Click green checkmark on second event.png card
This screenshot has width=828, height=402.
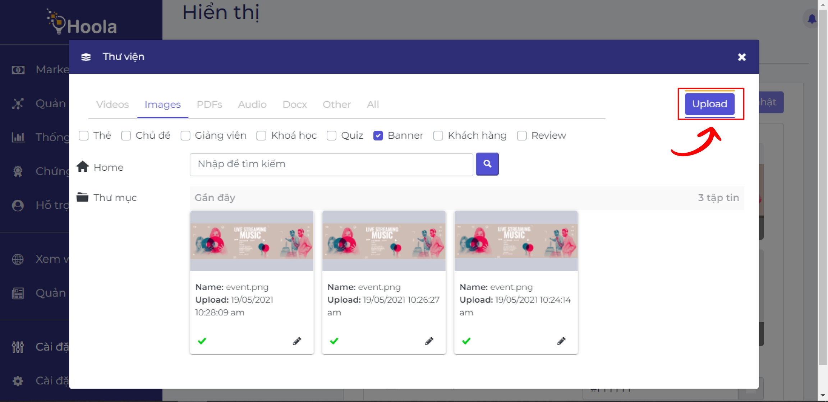pos(334,341)
